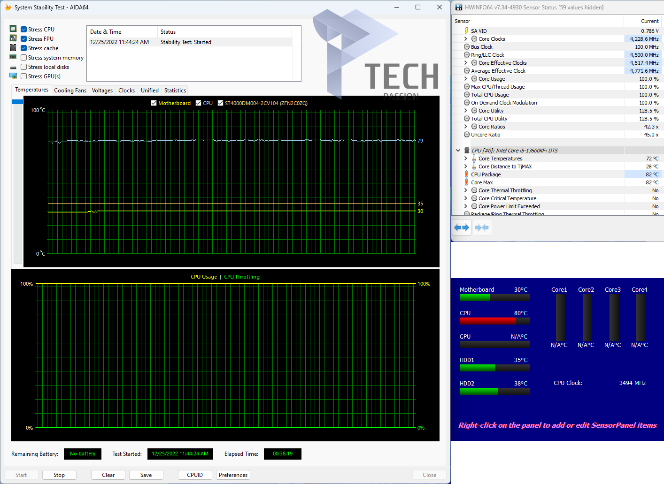
Task: Click the Stress system memory RAM icon
Action: 13,57
